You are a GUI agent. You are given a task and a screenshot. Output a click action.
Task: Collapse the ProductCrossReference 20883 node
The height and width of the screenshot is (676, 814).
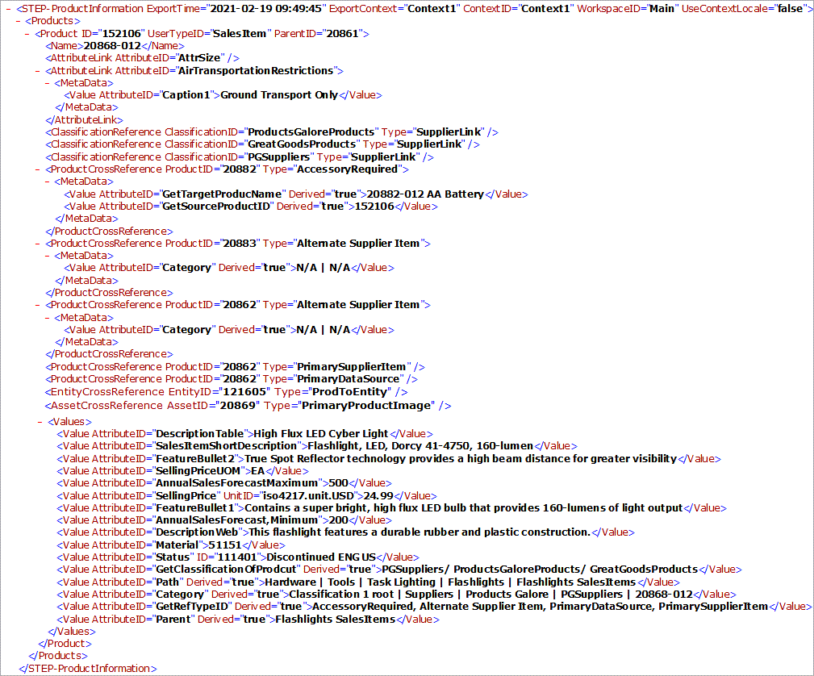point(37,244)
